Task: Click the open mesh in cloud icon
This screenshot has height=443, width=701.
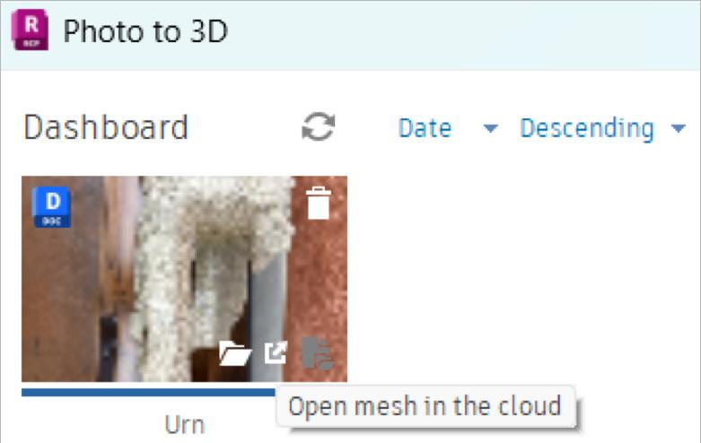Action: 275,352
